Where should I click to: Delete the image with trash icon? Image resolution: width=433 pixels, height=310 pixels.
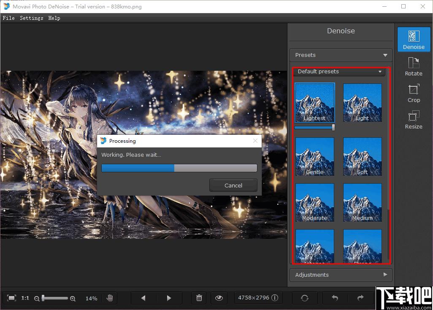point(199,298)
